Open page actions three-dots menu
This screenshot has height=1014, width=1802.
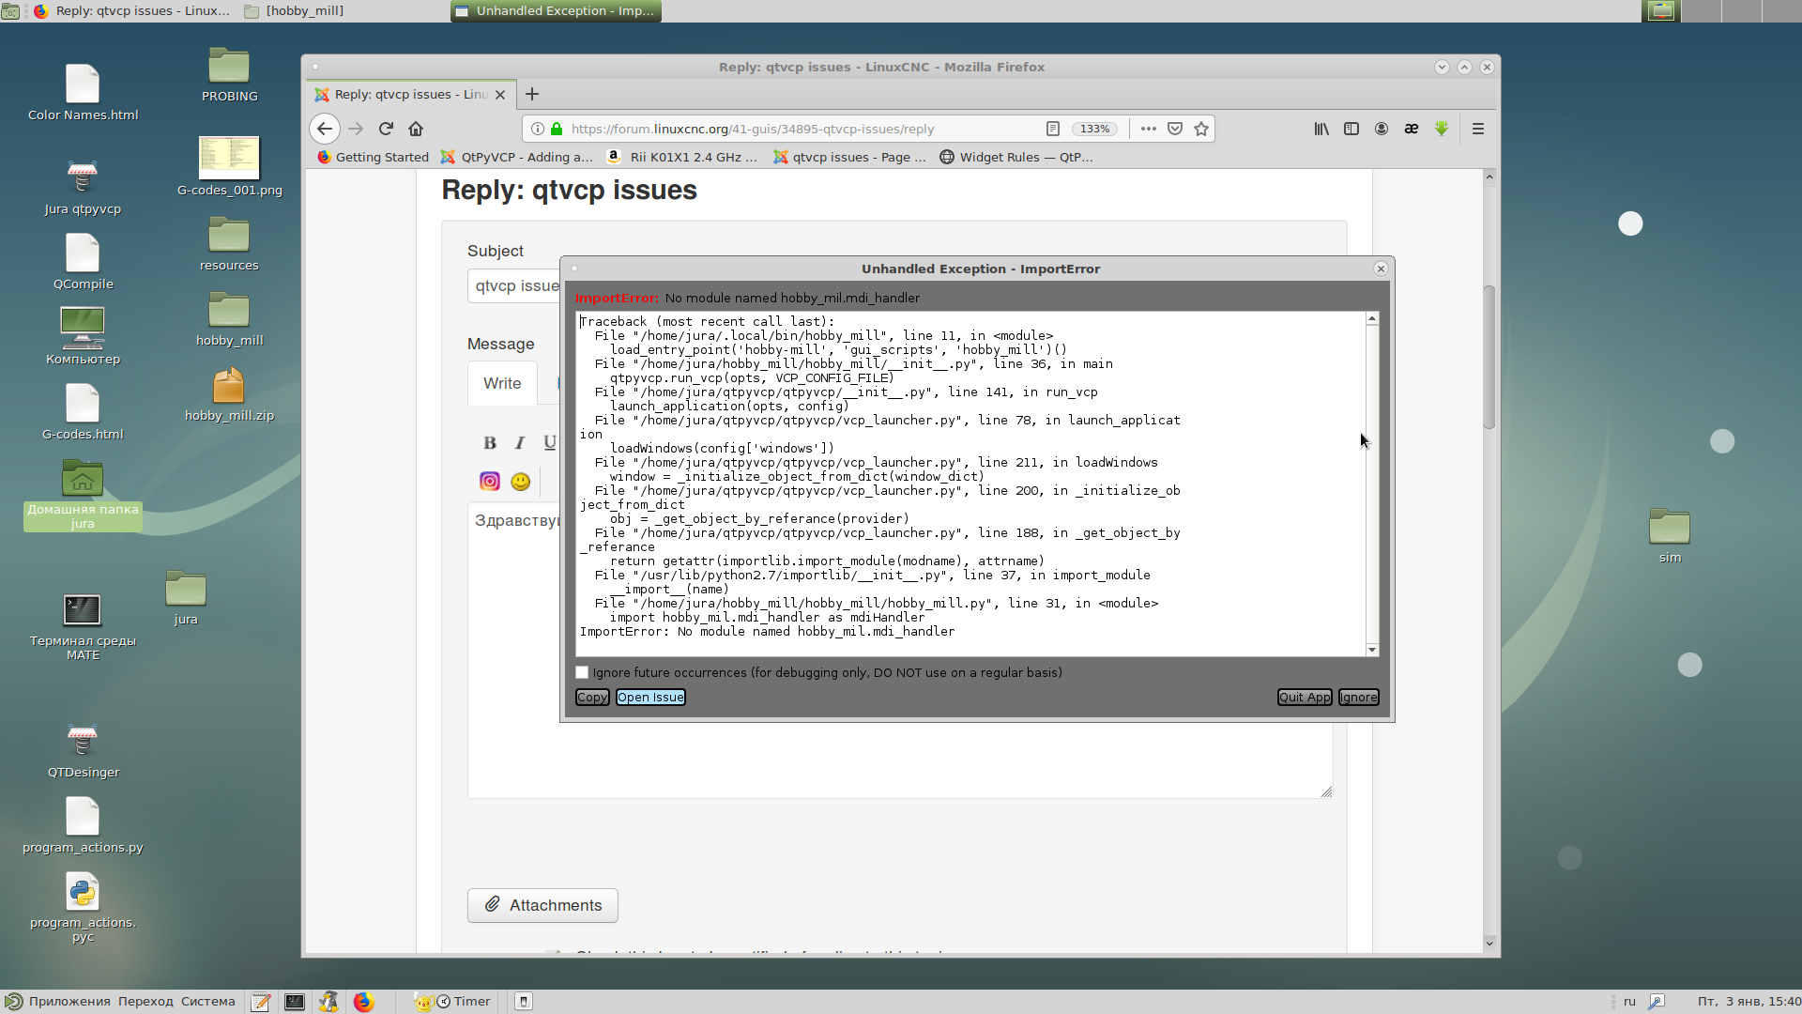point(1148,129)
